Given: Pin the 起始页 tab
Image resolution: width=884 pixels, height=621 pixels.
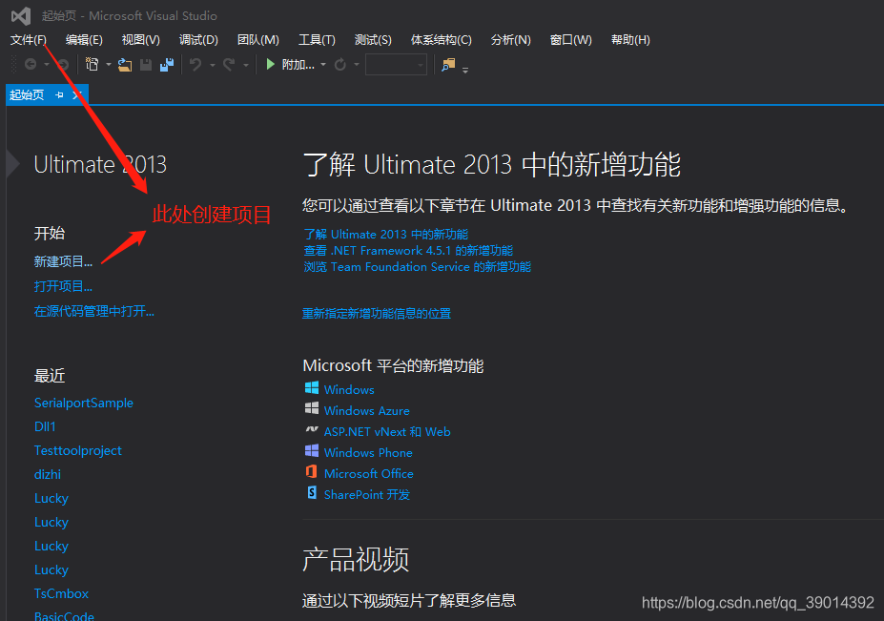Looking at the screenshot, I should tap(59, 94).
